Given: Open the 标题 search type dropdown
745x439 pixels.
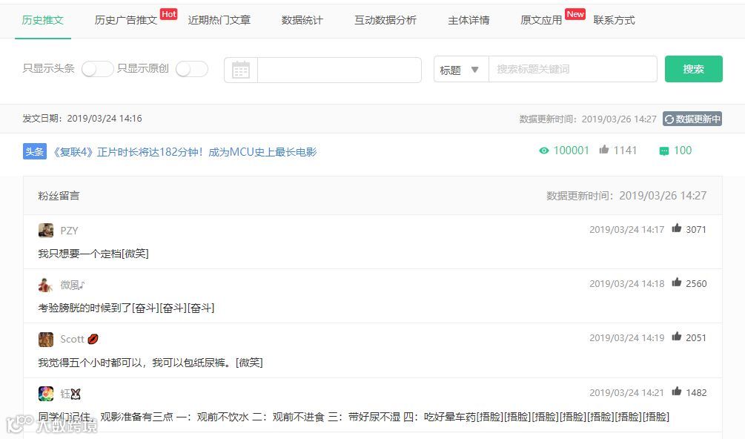Looking at the screenshot, I should [461, 70].
